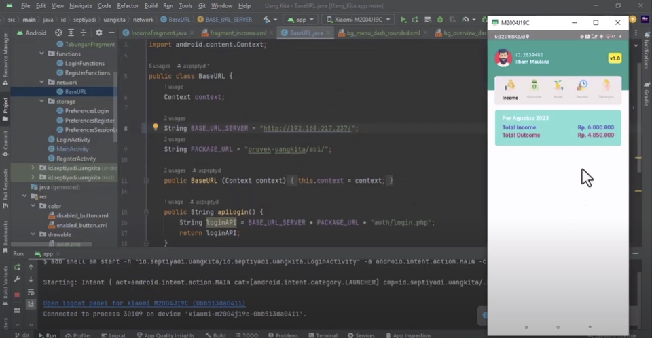The width and height of the screenshot is (652, 338).
Task: Open the Navigate menu
Action: pyautogui.click(x=81, y=6)
